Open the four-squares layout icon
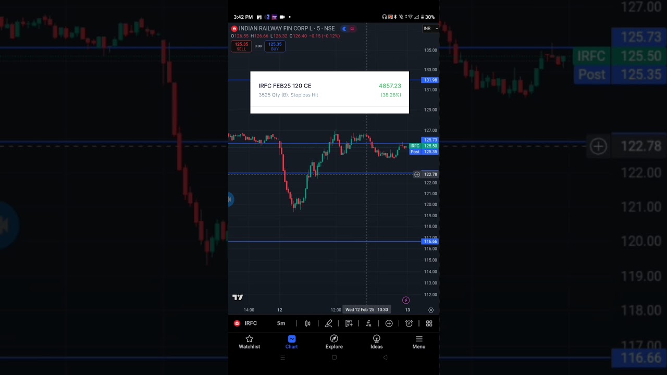The image size is (667, 375). tap(429, 323)
